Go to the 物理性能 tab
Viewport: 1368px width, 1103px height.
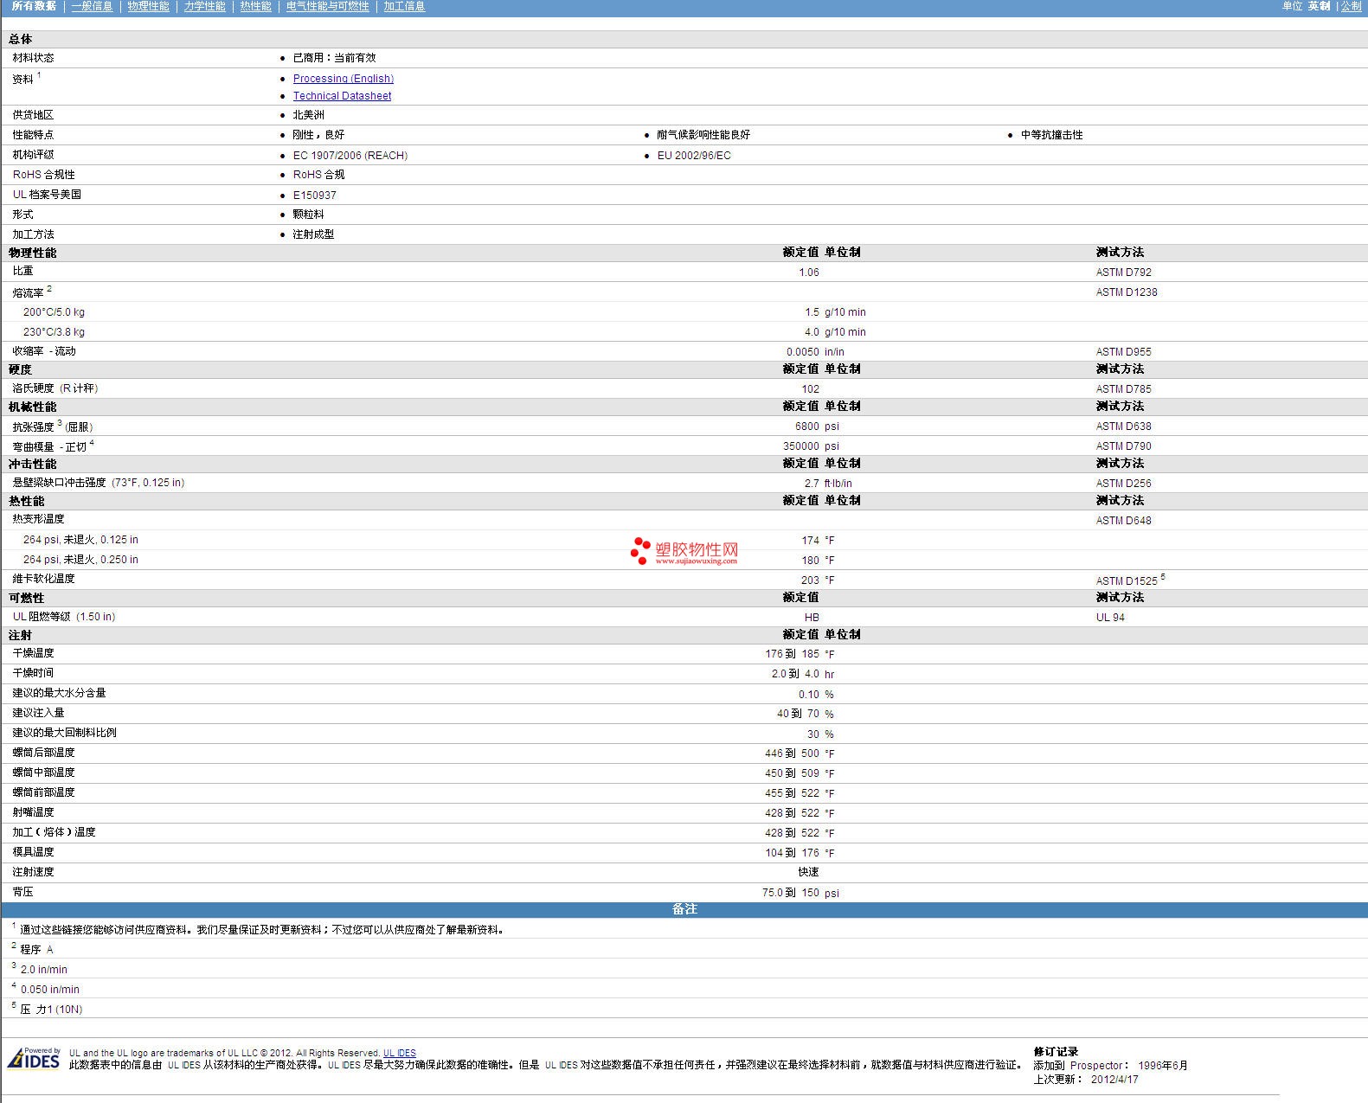(148, 6)
